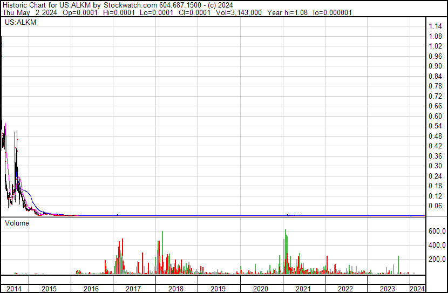Click the Volume panel label

(x=17, y=223)
